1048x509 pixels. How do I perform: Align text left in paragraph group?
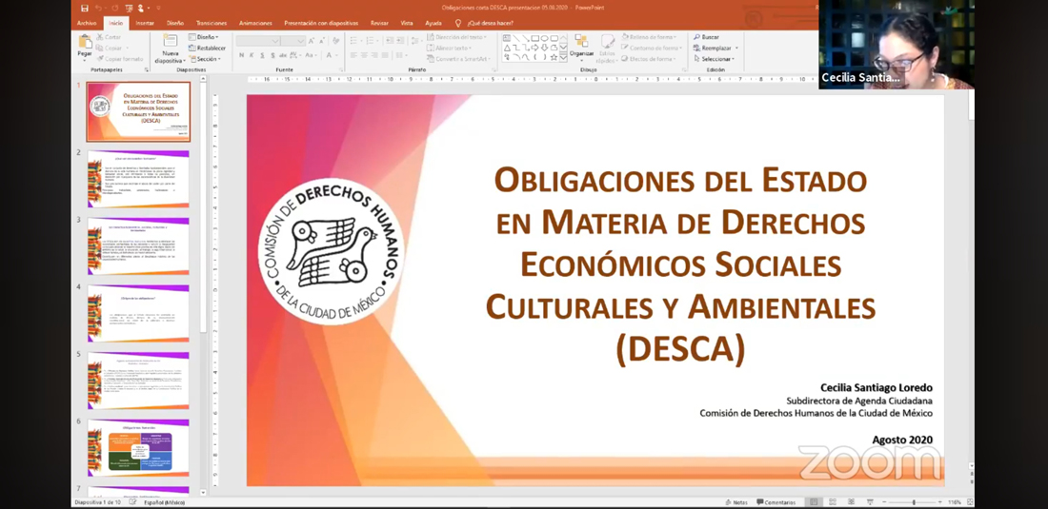point(353,55)
